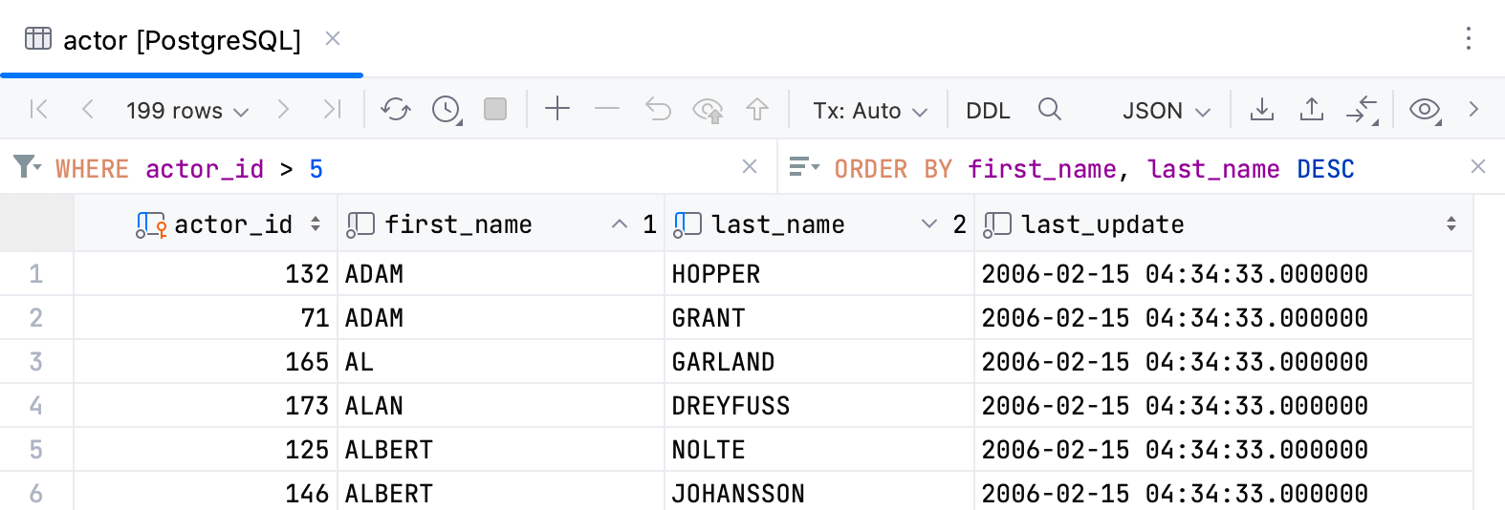The image size is (1505, 510).
Task: Open the JSON extractor format dropdown
Action: click(x=1166, y=111)
